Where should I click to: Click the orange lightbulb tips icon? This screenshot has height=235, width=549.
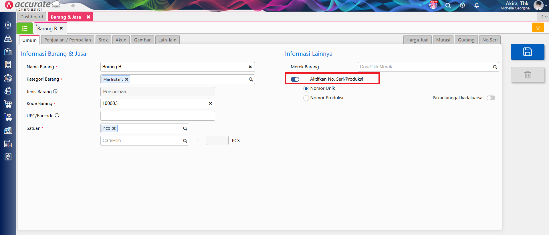click(x=538, y=28)
